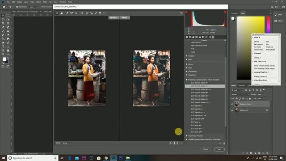Open the Effects fx panel icon
Screen dimensions: 286x161
pyautogui.click(x=206, y=37)
